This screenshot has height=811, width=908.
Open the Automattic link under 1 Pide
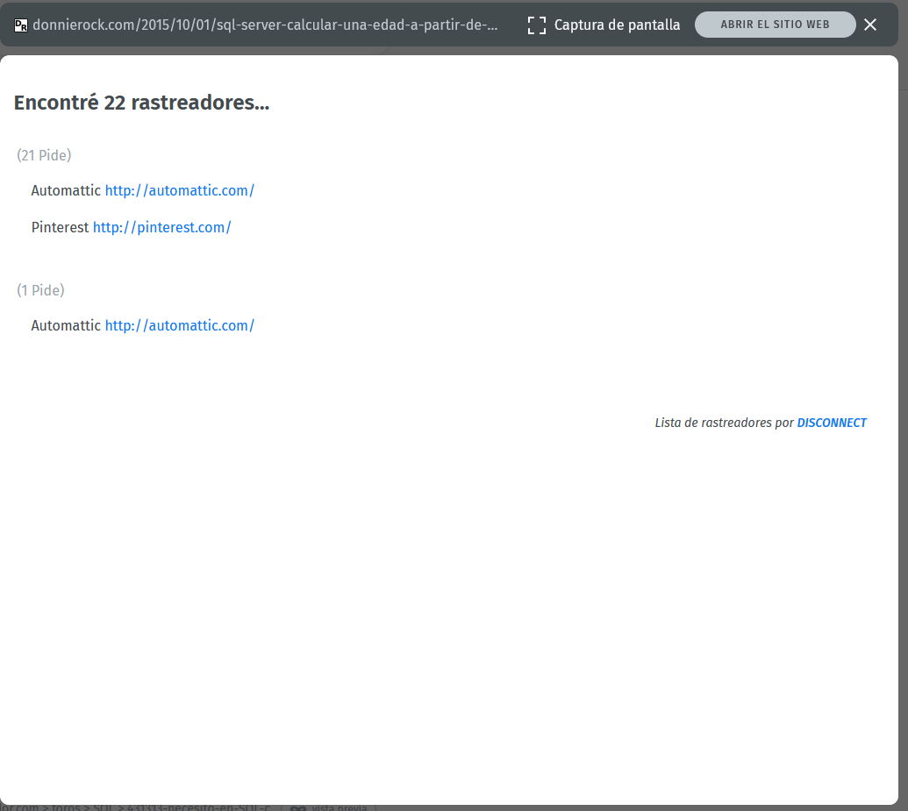[179, 325]
